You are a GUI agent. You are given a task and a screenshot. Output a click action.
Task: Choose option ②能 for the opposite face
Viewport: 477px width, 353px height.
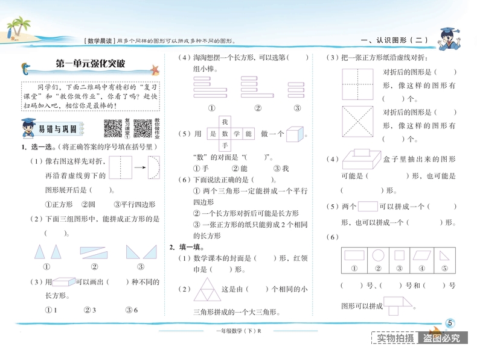click(240, 169)
